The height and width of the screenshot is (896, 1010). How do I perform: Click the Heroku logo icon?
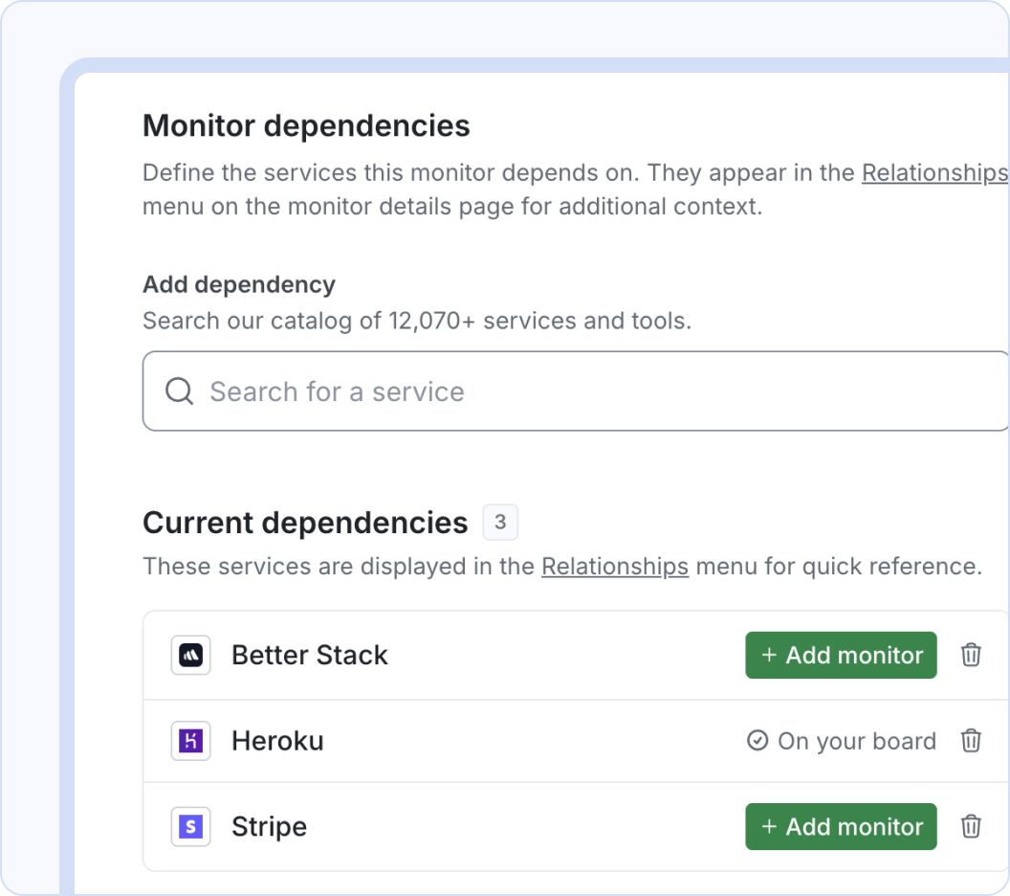190,741
